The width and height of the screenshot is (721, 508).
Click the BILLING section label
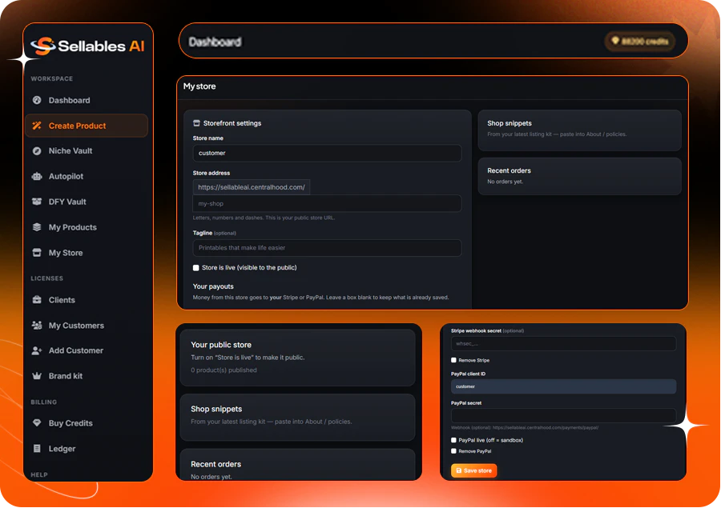tap(44, 402)
